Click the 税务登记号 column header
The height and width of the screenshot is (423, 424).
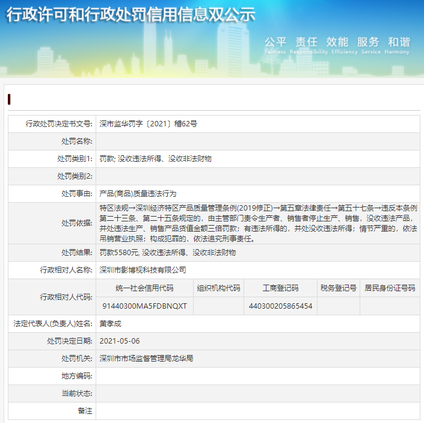[x=338, y=288]
